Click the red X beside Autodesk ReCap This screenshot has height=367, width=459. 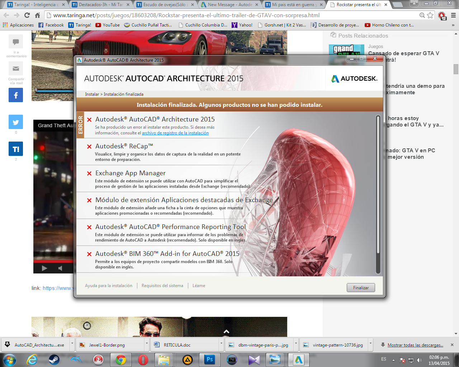[x=89, y=147]
